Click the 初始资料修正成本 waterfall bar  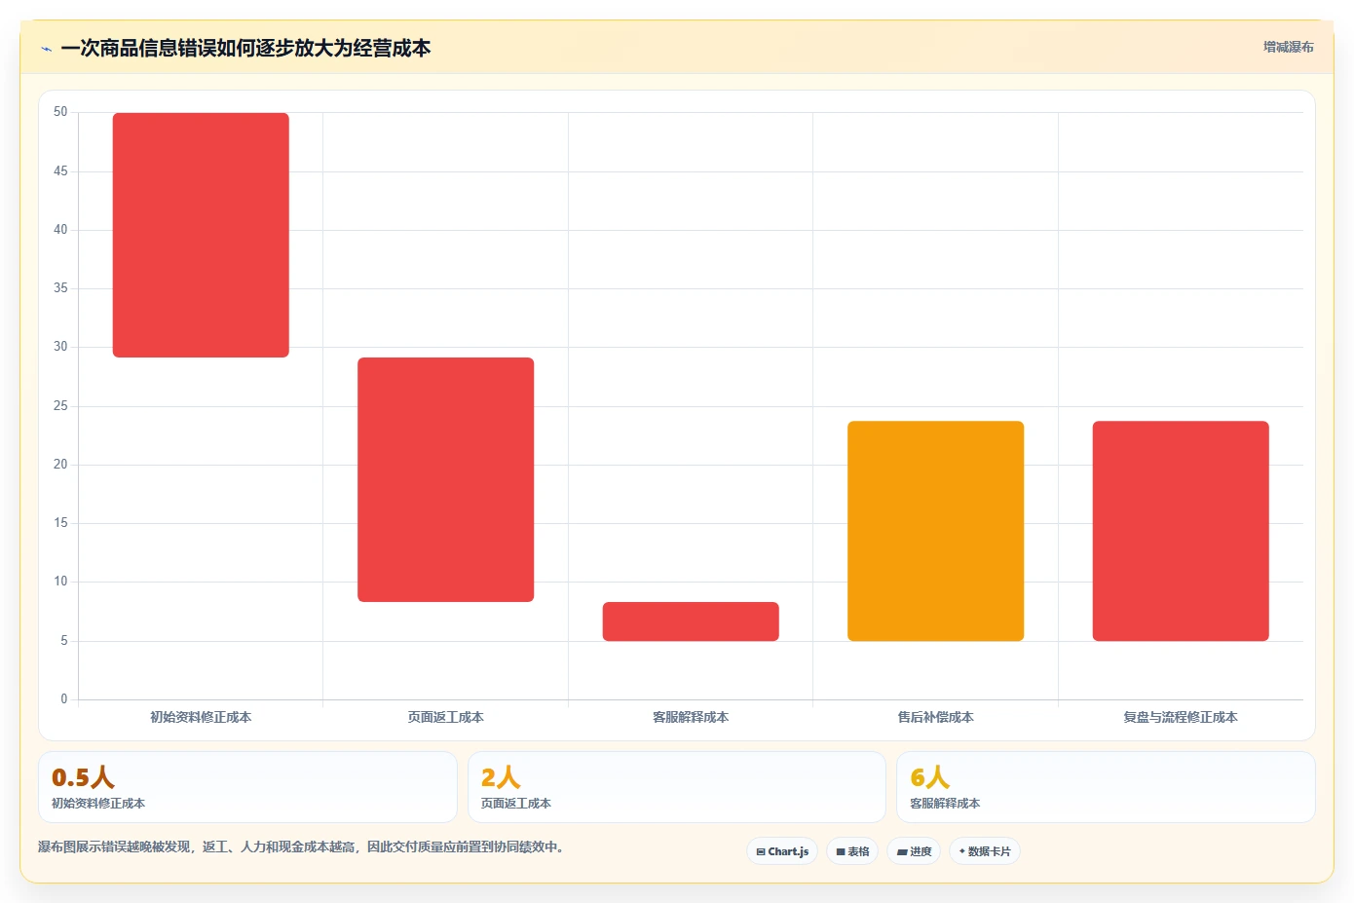(x=201, y=235)
